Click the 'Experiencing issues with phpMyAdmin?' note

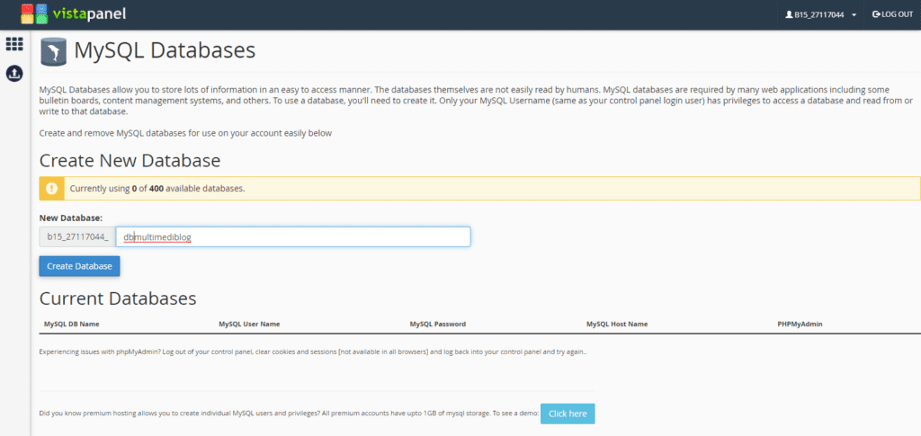coord(313,352)
